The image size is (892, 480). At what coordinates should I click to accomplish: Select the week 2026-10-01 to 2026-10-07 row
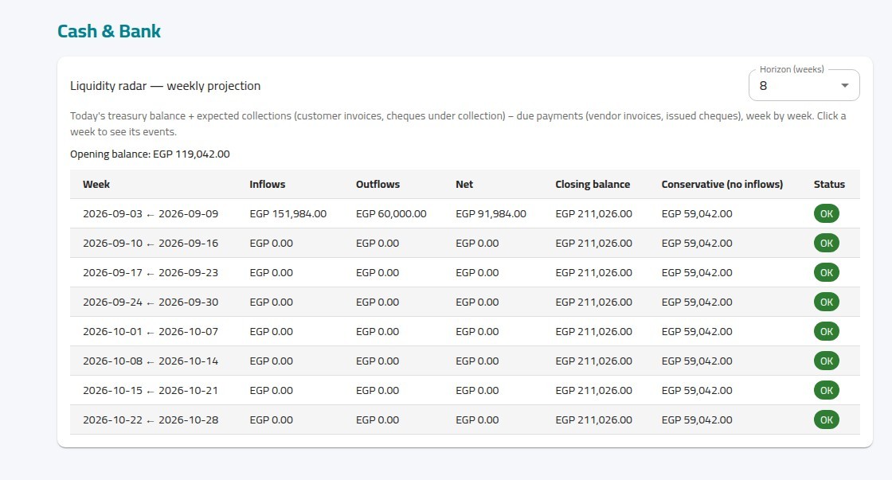pos(465,332)
